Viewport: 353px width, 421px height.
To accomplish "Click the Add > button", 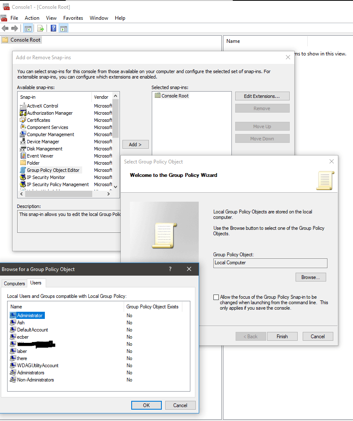I will [x=135, y=145].
